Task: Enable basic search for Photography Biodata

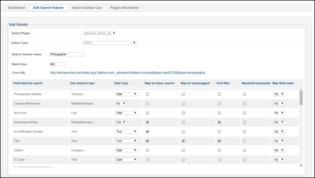Action: [x=147, y=94]
